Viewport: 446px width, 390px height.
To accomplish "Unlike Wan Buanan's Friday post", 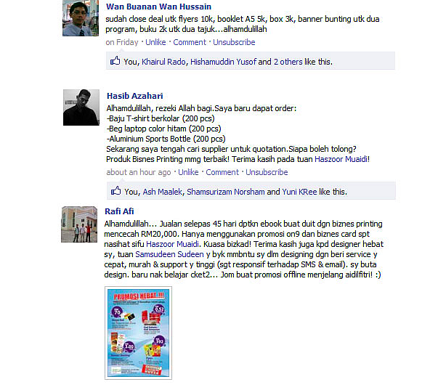I will [155, 42].
